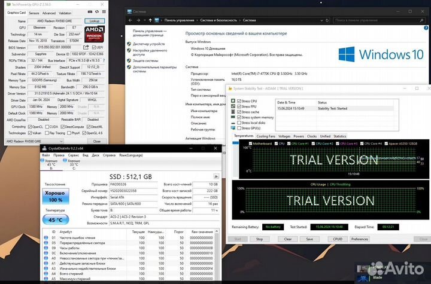
Task: Switch to the Advanced tab in GPU-Z
Action: click(x=49, y=13)
